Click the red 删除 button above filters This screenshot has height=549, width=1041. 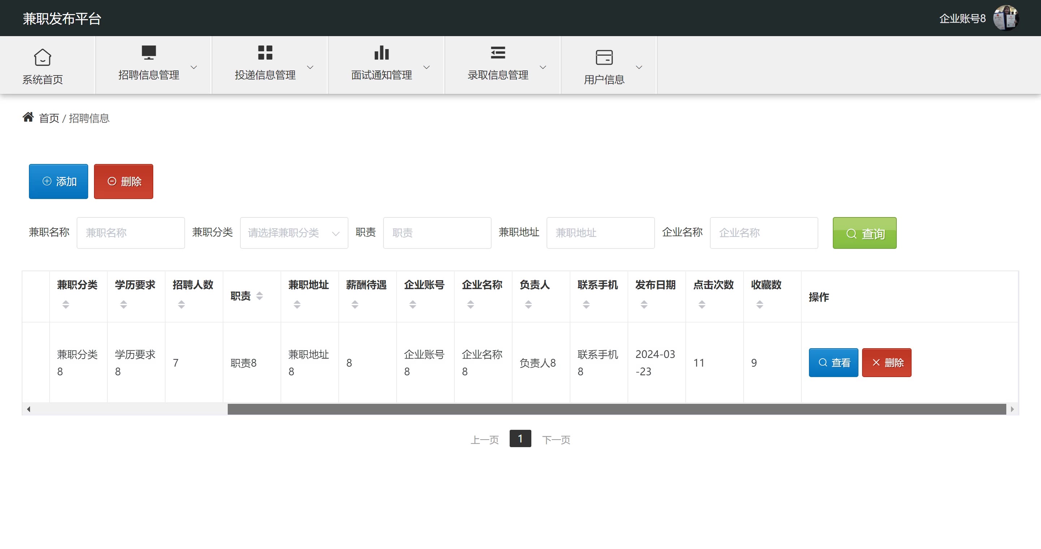click(123, 181)
